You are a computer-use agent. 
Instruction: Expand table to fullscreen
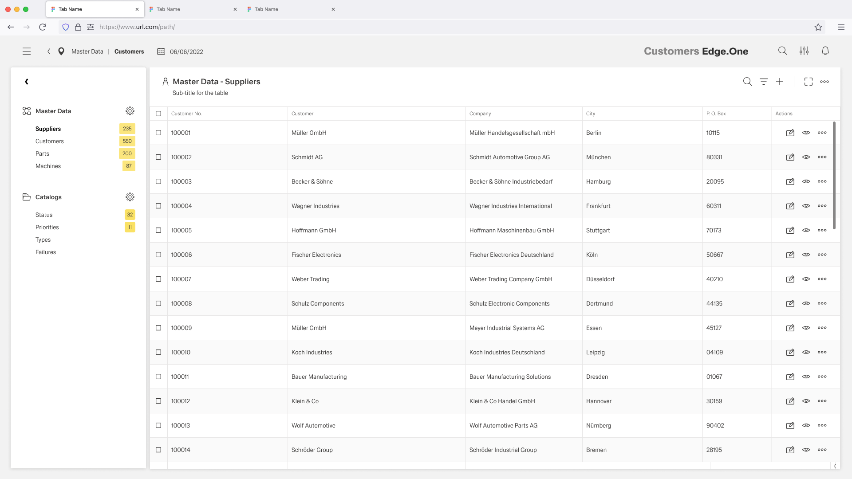tap(809, 82)
